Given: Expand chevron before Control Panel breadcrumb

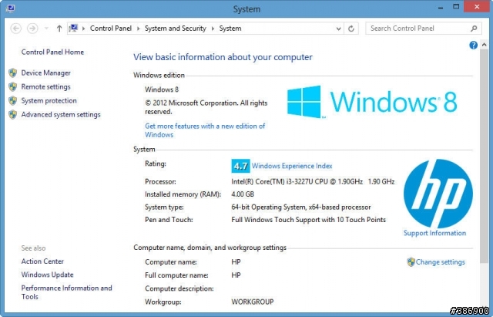Looking at the screenshot, I should (x=84, y=29).
